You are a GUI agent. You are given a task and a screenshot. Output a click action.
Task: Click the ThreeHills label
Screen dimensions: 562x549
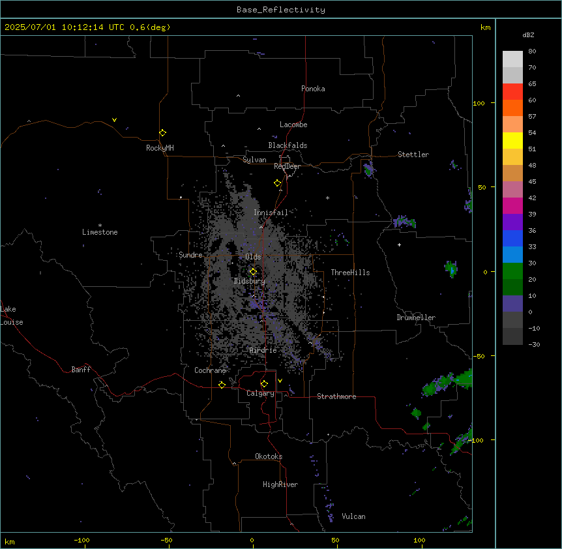click(351, 273)
